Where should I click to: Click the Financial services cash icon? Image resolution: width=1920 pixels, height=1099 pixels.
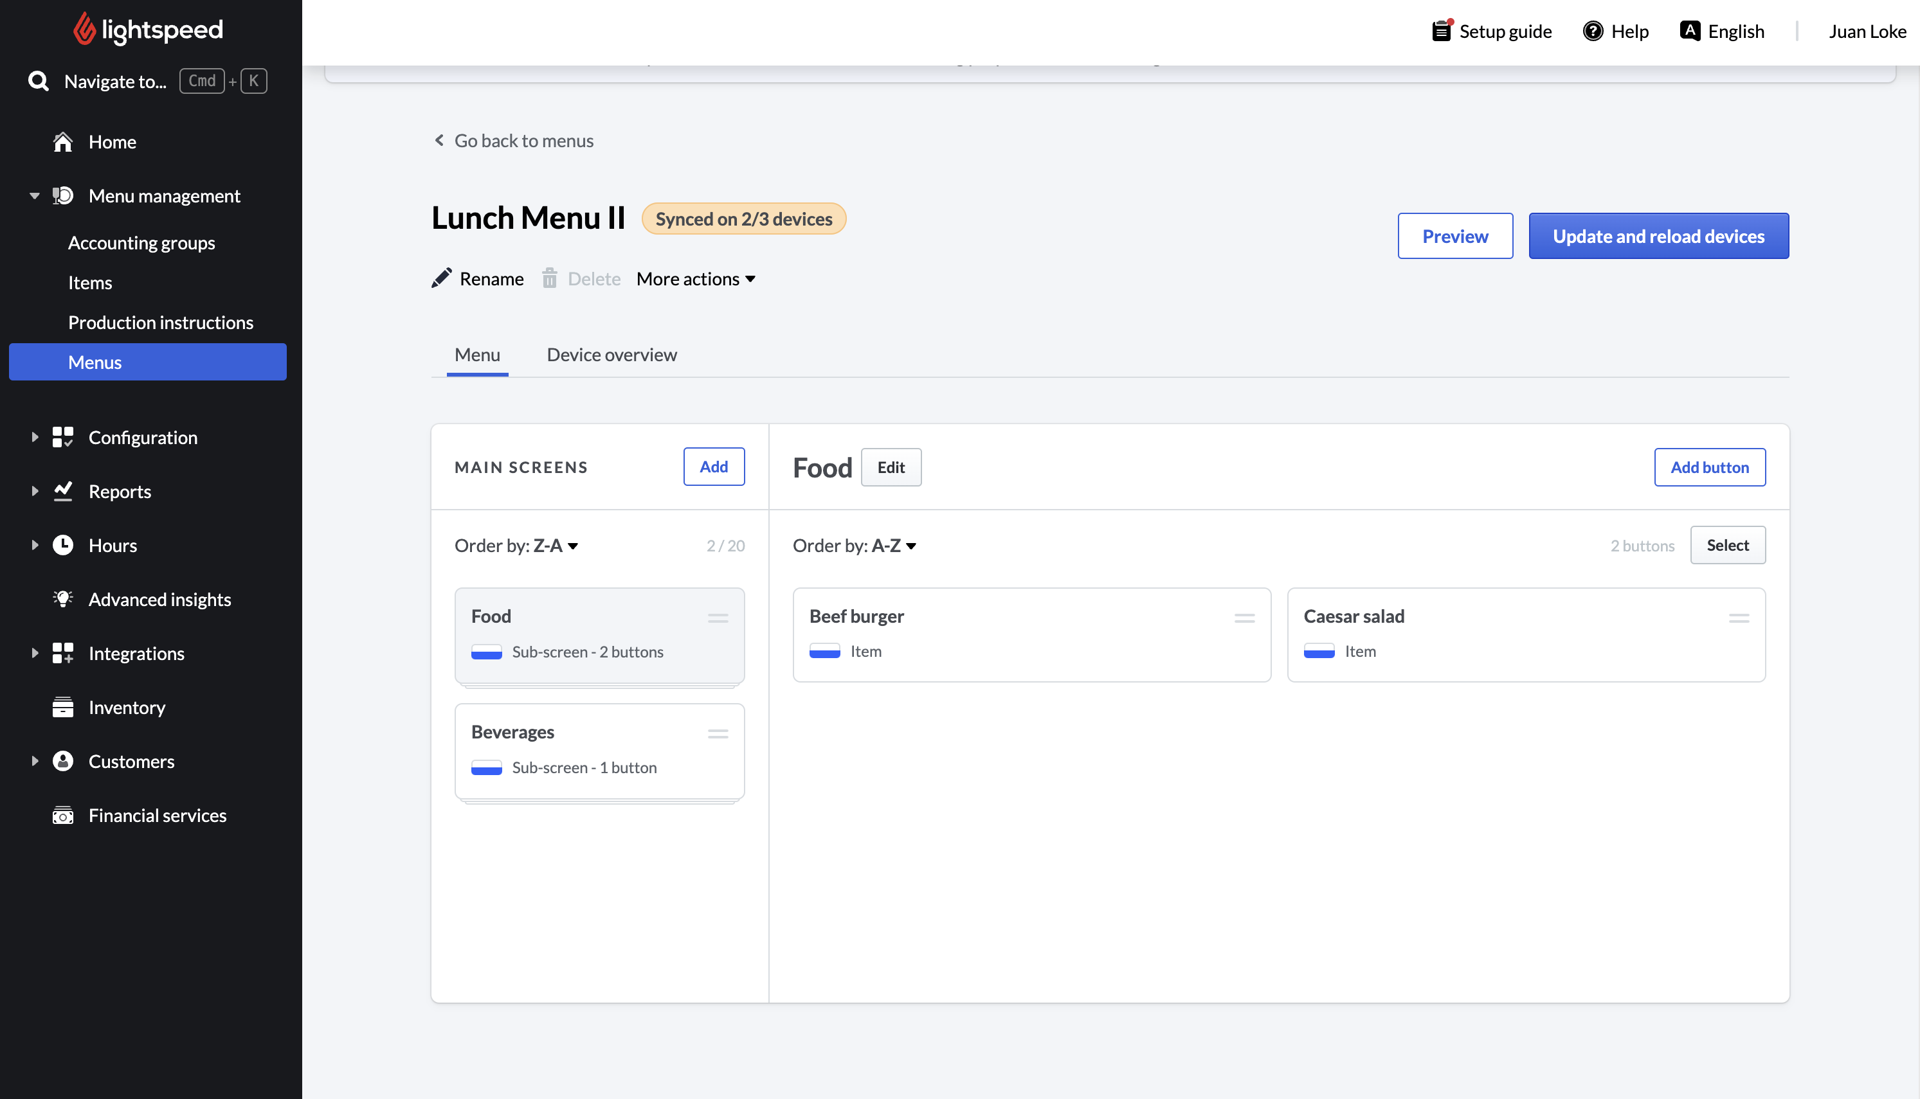click(62, 815)
